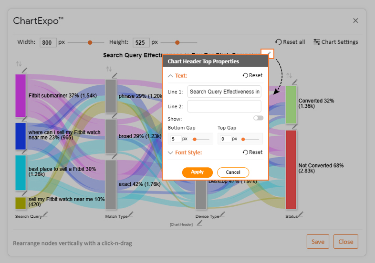
Task: Select the gray exact node bar
Action: (x=111, y=184)
